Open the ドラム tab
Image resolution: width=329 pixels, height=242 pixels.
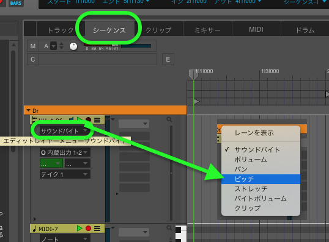[305, 30]
